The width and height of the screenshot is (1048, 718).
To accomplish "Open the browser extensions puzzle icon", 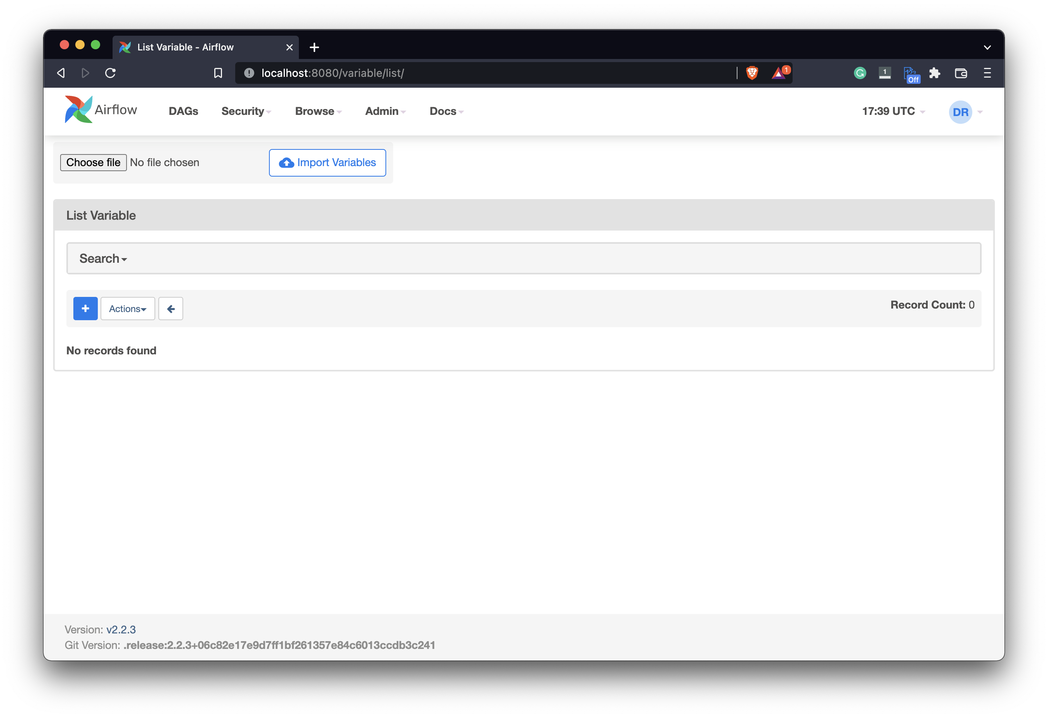I will click(x=934, y=73).
